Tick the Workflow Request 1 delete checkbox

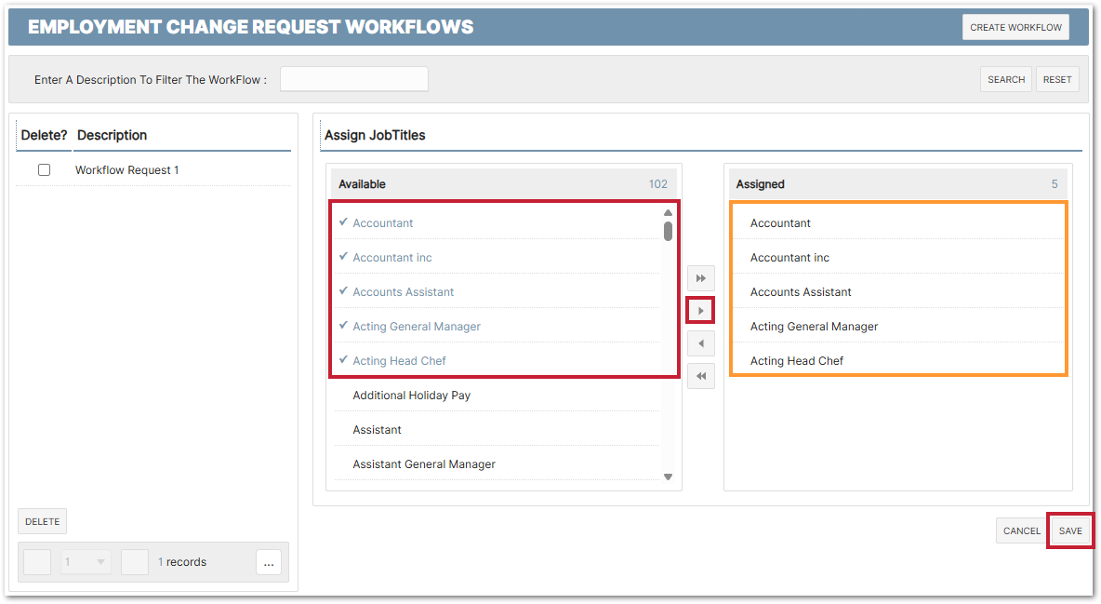click(x=44, y=170)
